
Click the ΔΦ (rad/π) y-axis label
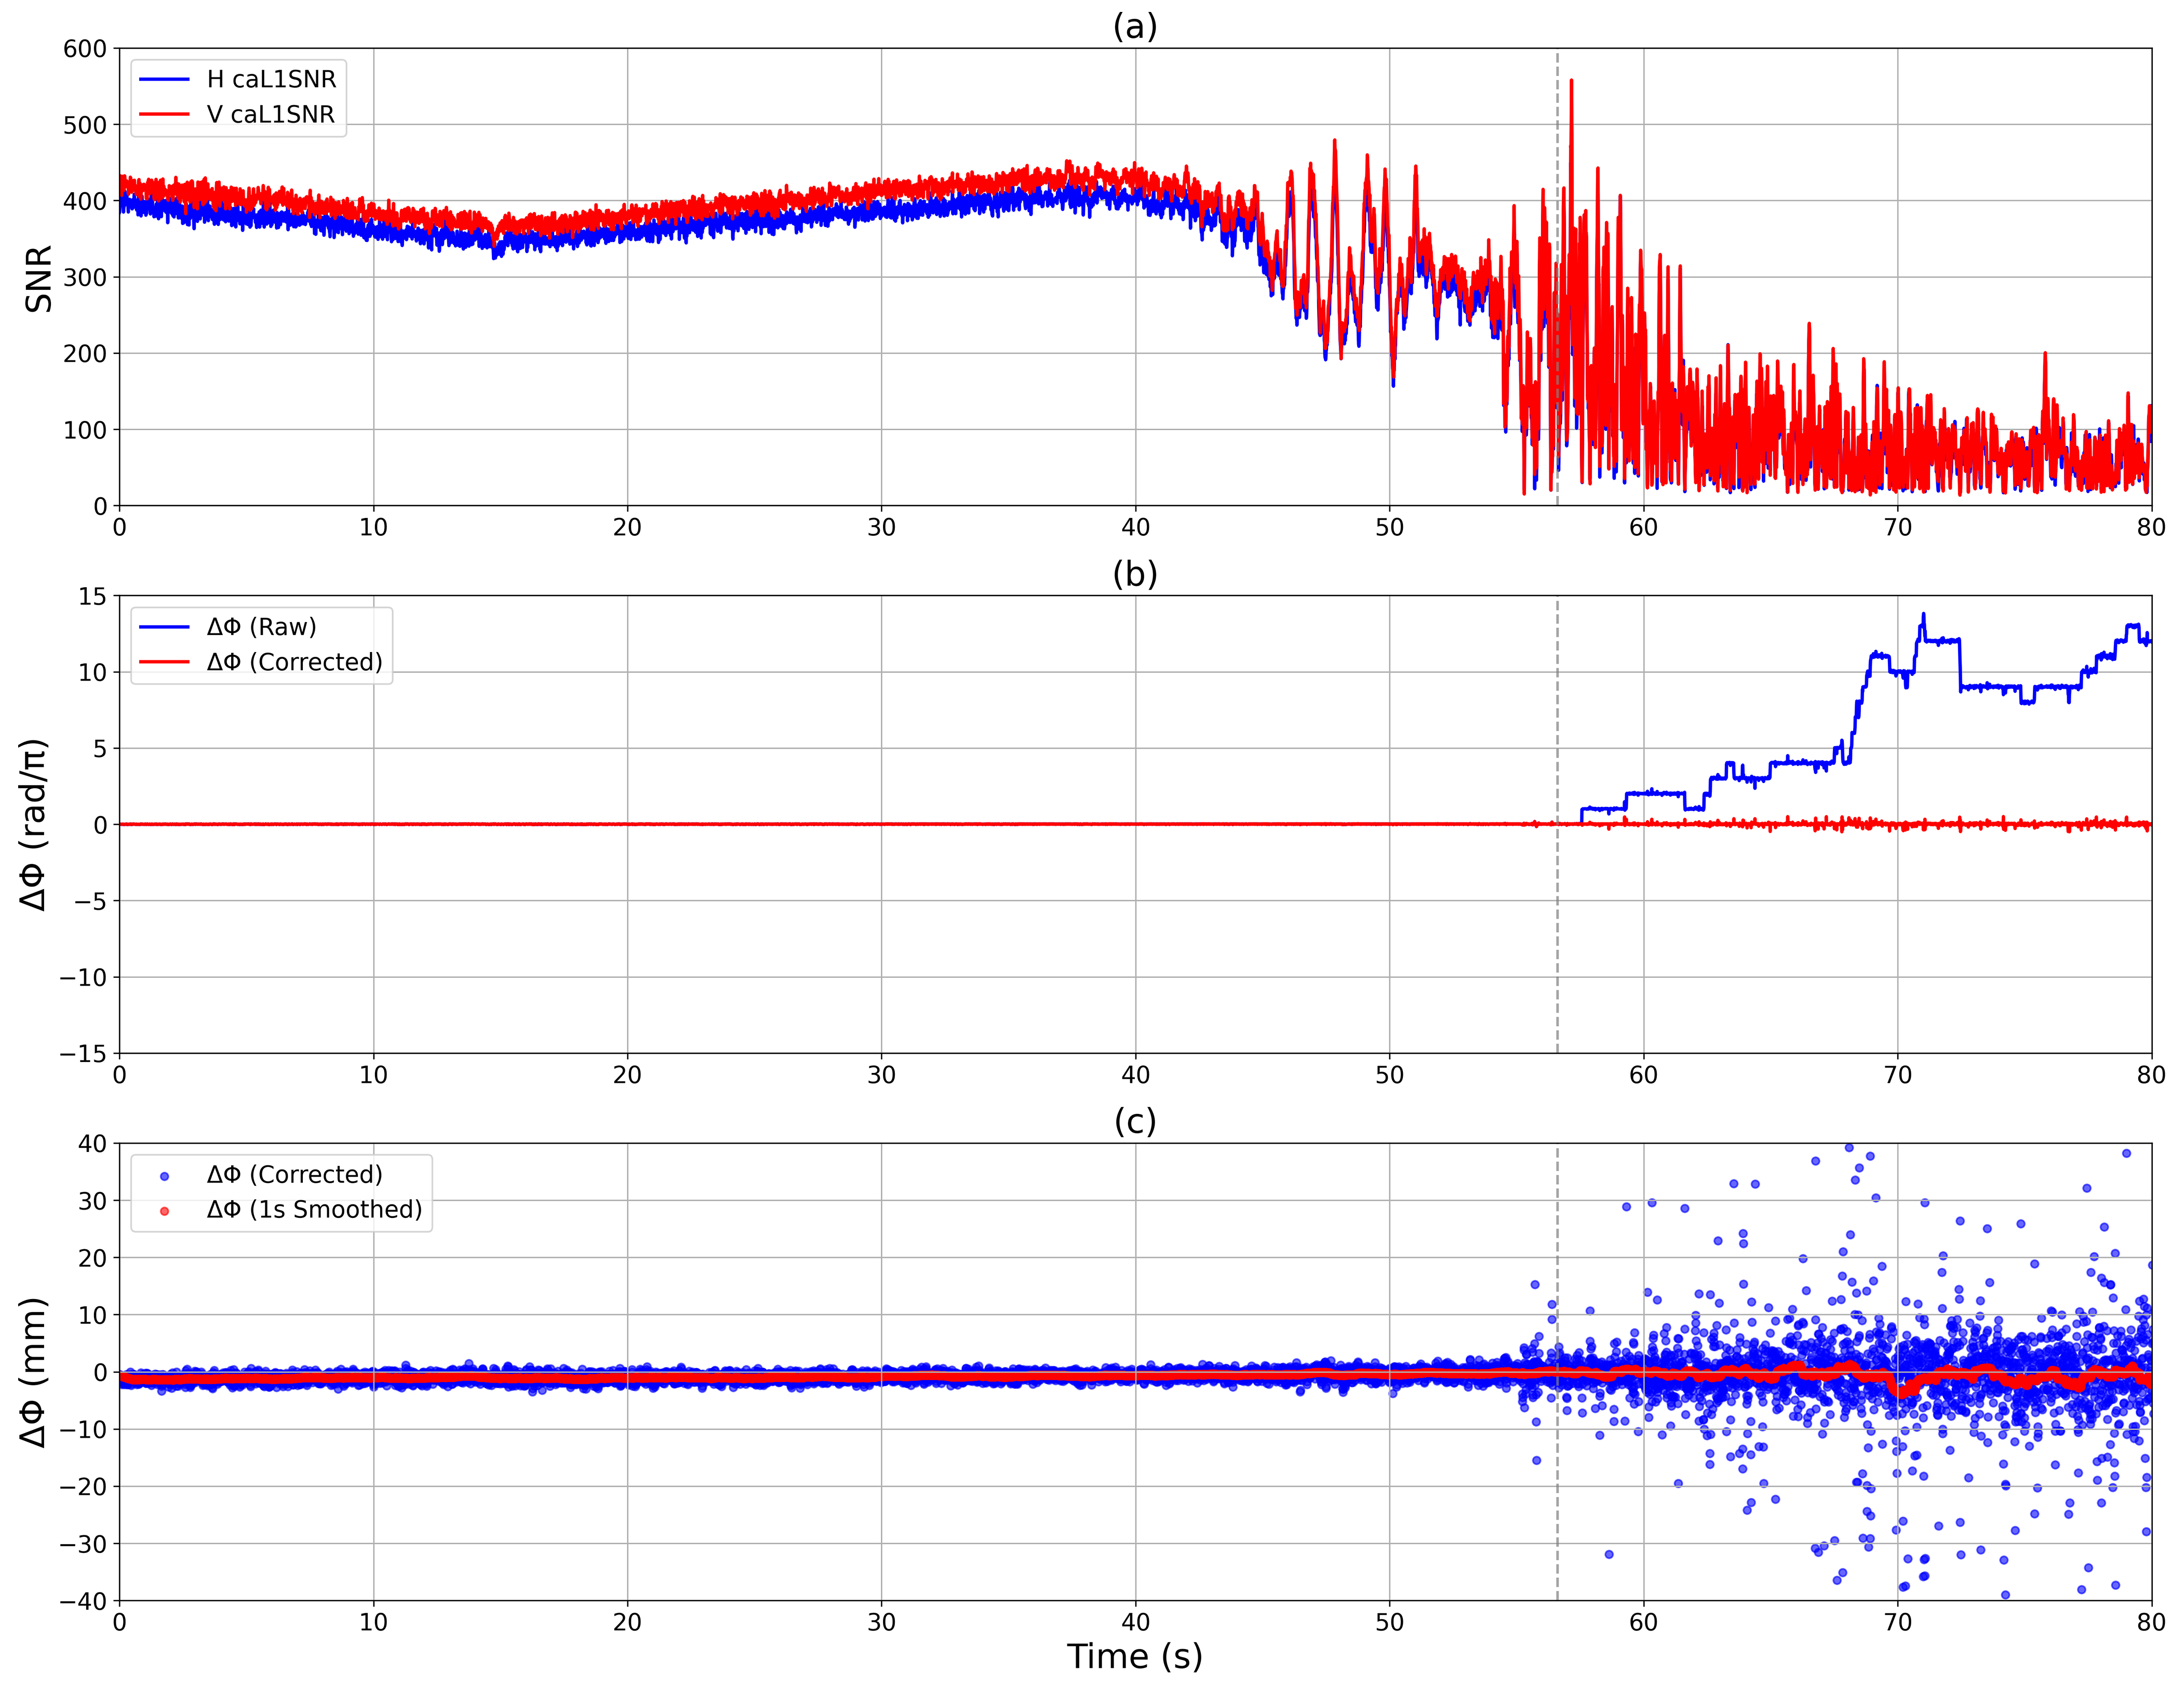pos(33,825)
